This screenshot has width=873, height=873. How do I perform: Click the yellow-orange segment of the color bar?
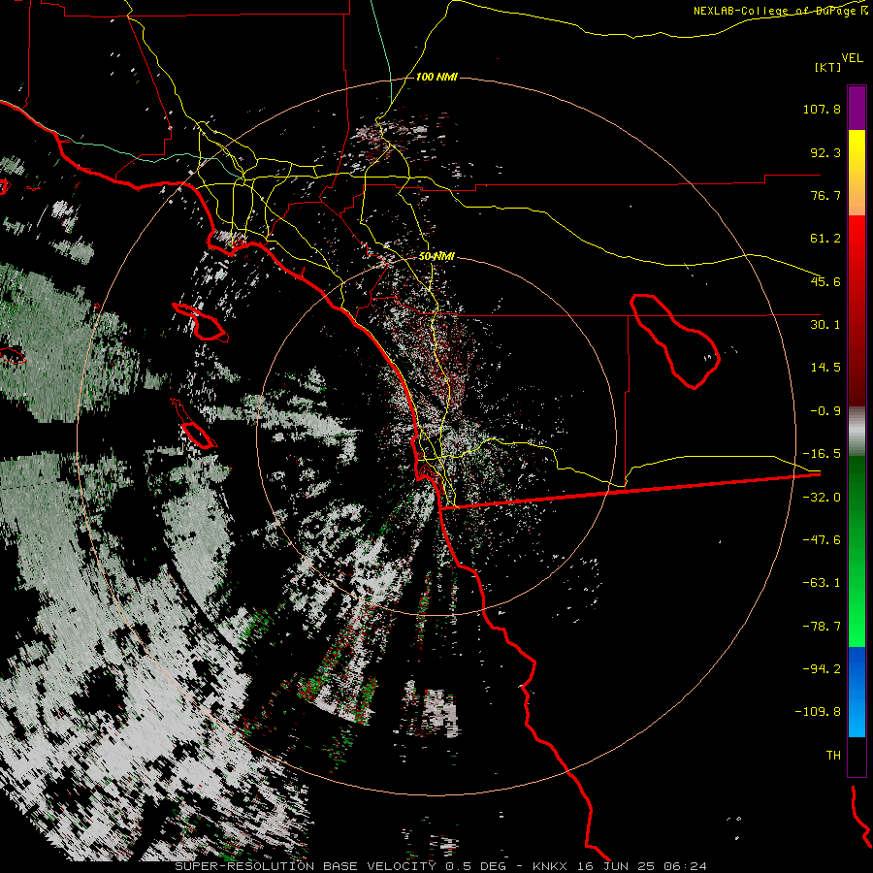[x=857, y=173]
